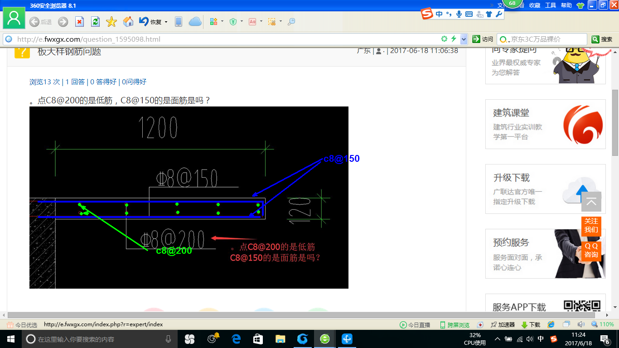This screenshot has height=348, width=619.
Task: Click the 跨屏浏览 status bar item
Action: coord(455,325)
